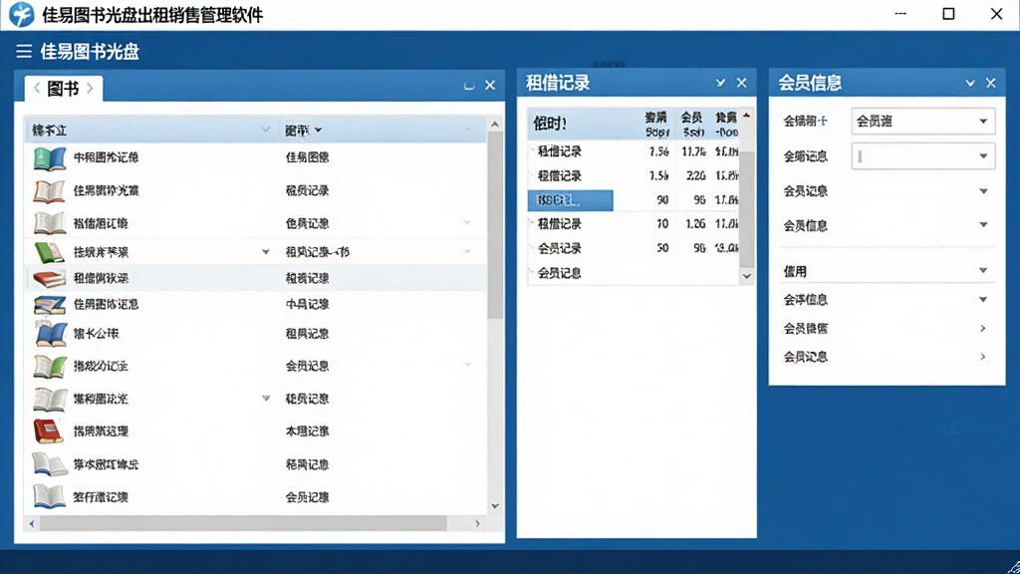Select the green-and-blue open book icon
The width and height of the screenshot is (1020, 574).
pos(50,158)
